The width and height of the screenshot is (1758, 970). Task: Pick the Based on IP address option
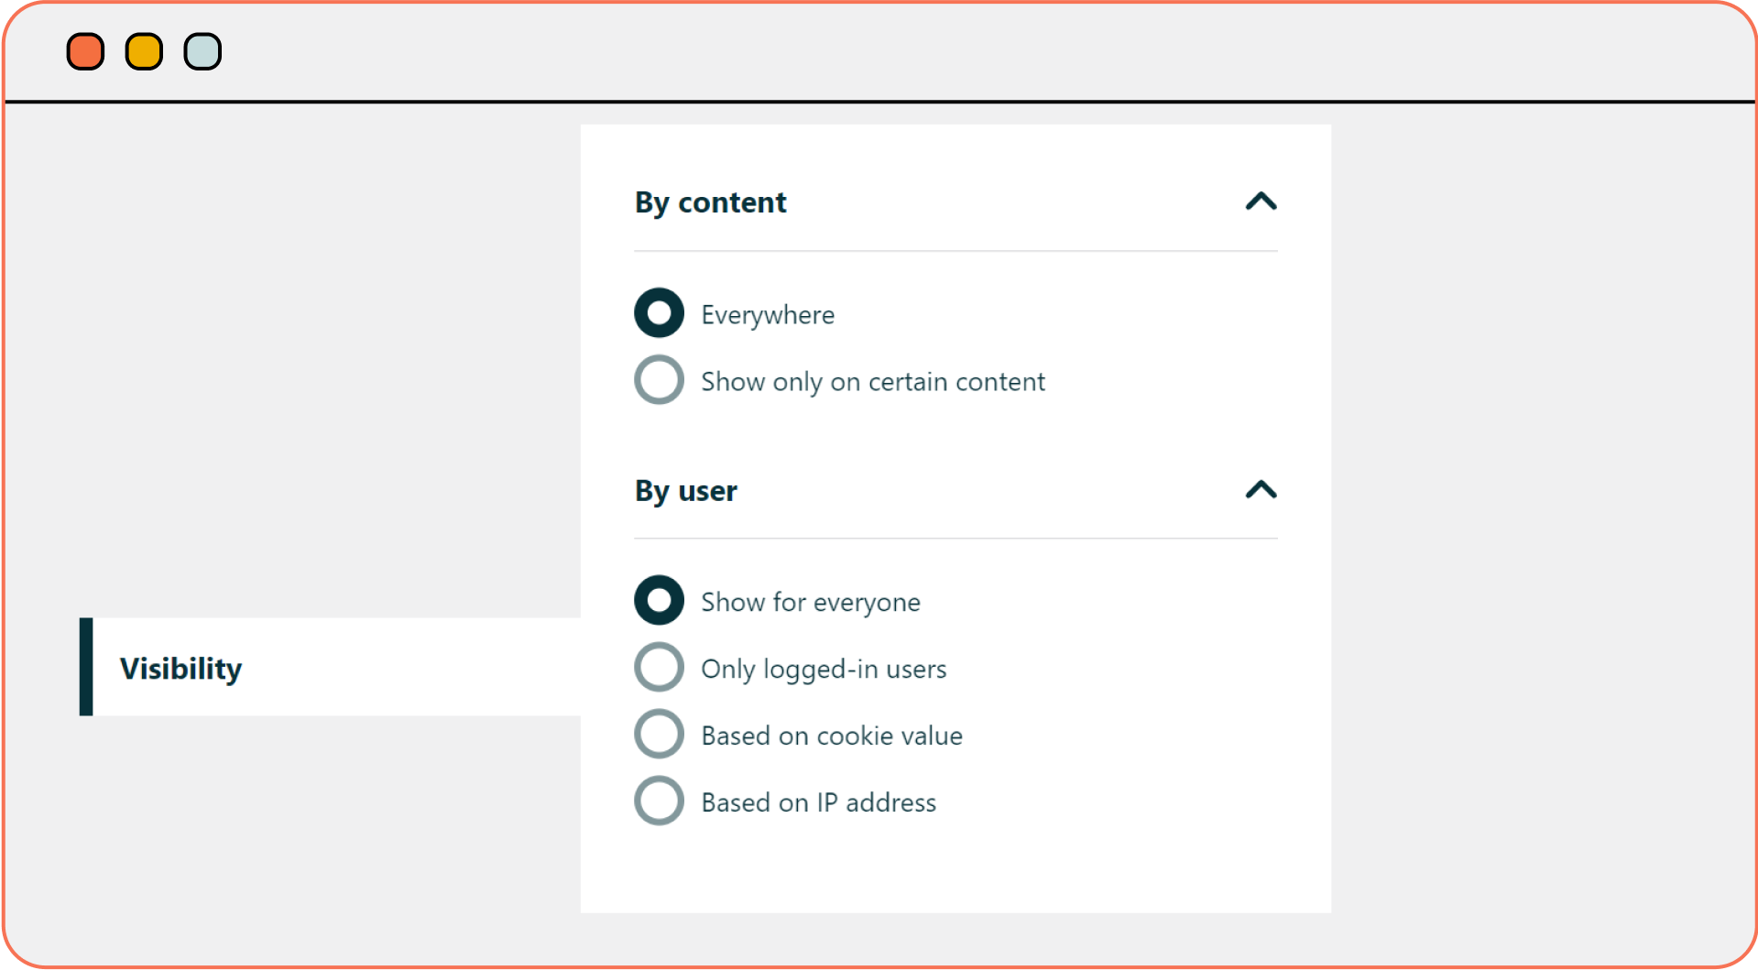[659, 801]
